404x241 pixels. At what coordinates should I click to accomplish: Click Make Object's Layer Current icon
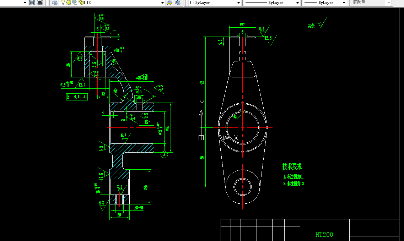coord(169,2)
